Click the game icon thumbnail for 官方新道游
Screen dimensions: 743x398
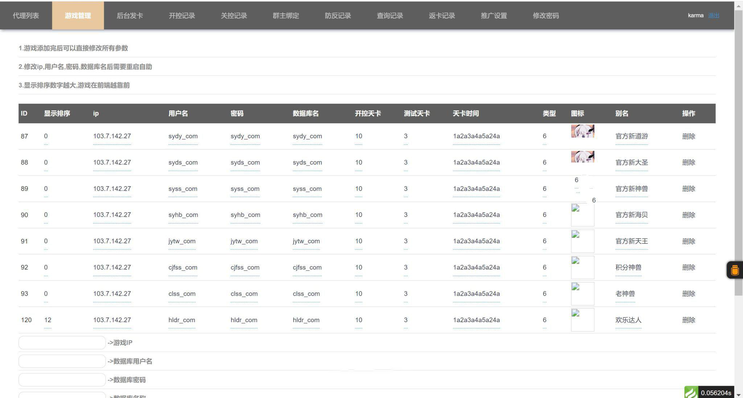click(x=582, y=131)
